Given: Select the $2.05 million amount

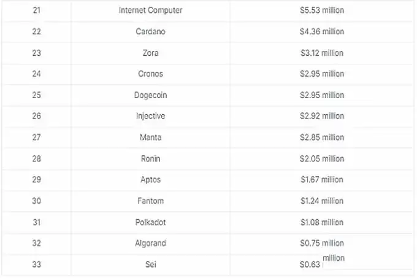Looking at the screenshot, I should [x=322, y=158].
